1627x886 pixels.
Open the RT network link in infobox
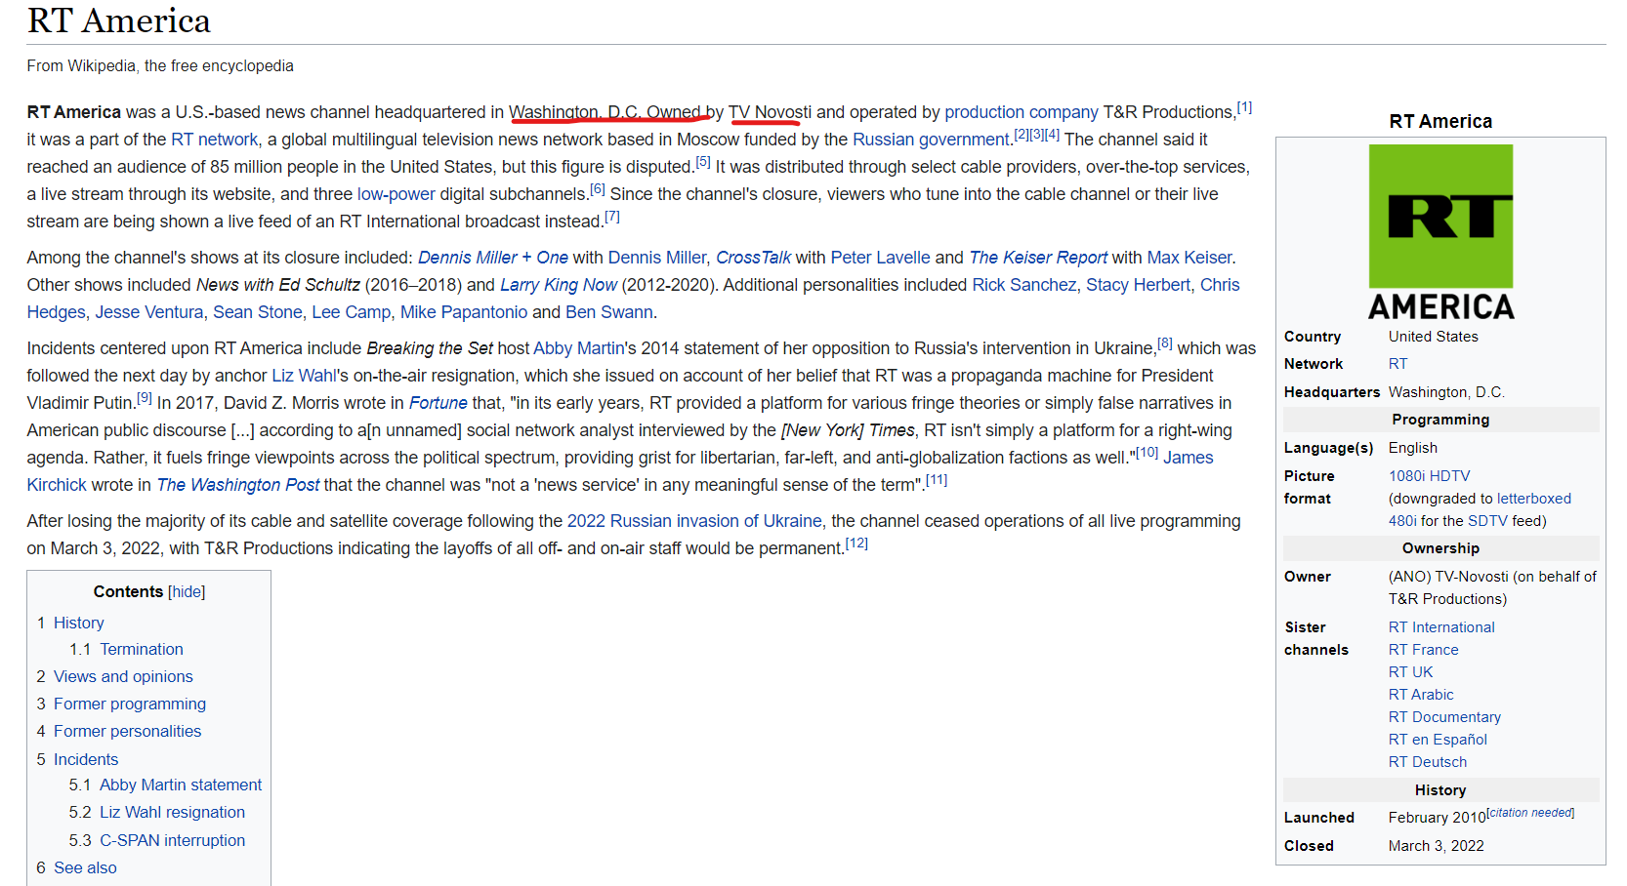point(1398,364)
